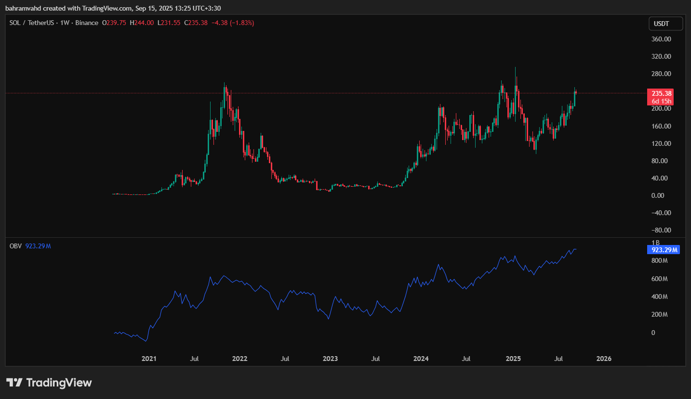
Task: Click the TradingView logo icon
Action: (14, 383)
